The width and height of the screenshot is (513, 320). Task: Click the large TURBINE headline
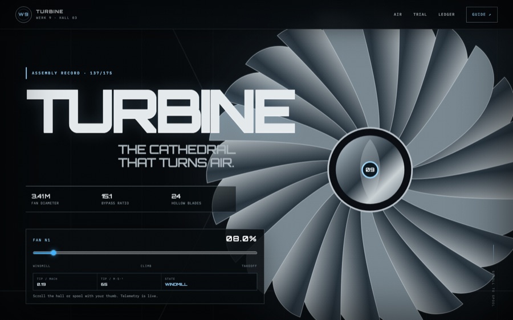[161, 111]
